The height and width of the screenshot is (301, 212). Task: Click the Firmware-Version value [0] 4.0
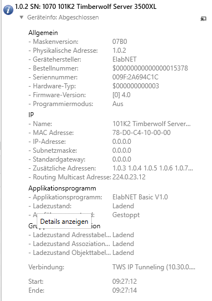(x=121, y=95)
